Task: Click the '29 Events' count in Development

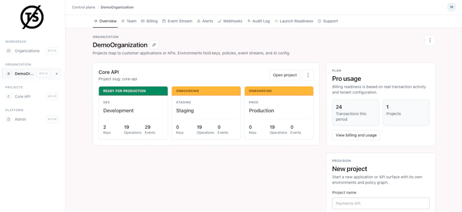Action: click(150, 129)
